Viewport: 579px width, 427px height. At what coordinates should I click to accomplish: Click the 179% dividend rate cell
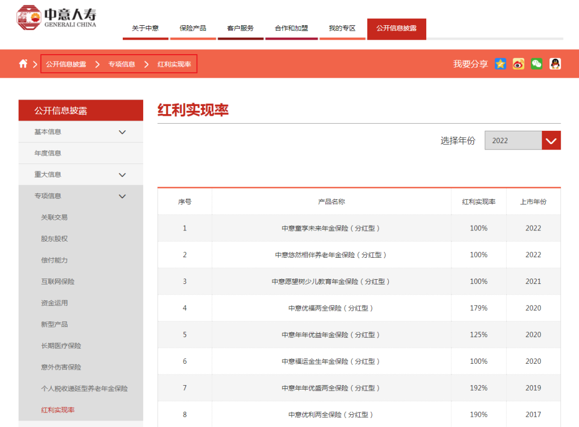(x=479, y=308)
